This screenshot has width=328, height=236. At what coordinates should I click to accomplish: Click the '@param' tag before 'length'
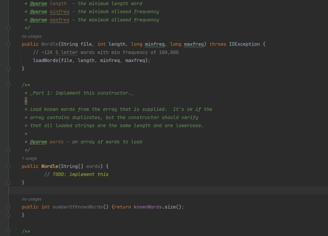coord(38,4)
